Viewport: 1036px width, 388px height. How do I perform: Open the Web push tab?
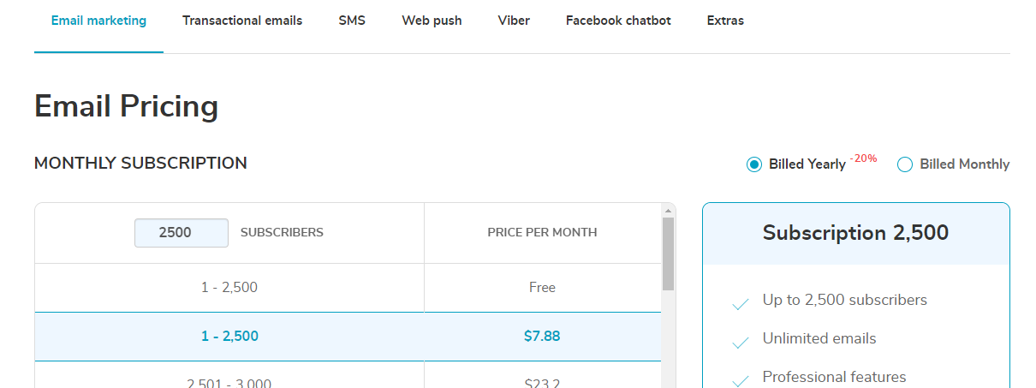point(432,21)
